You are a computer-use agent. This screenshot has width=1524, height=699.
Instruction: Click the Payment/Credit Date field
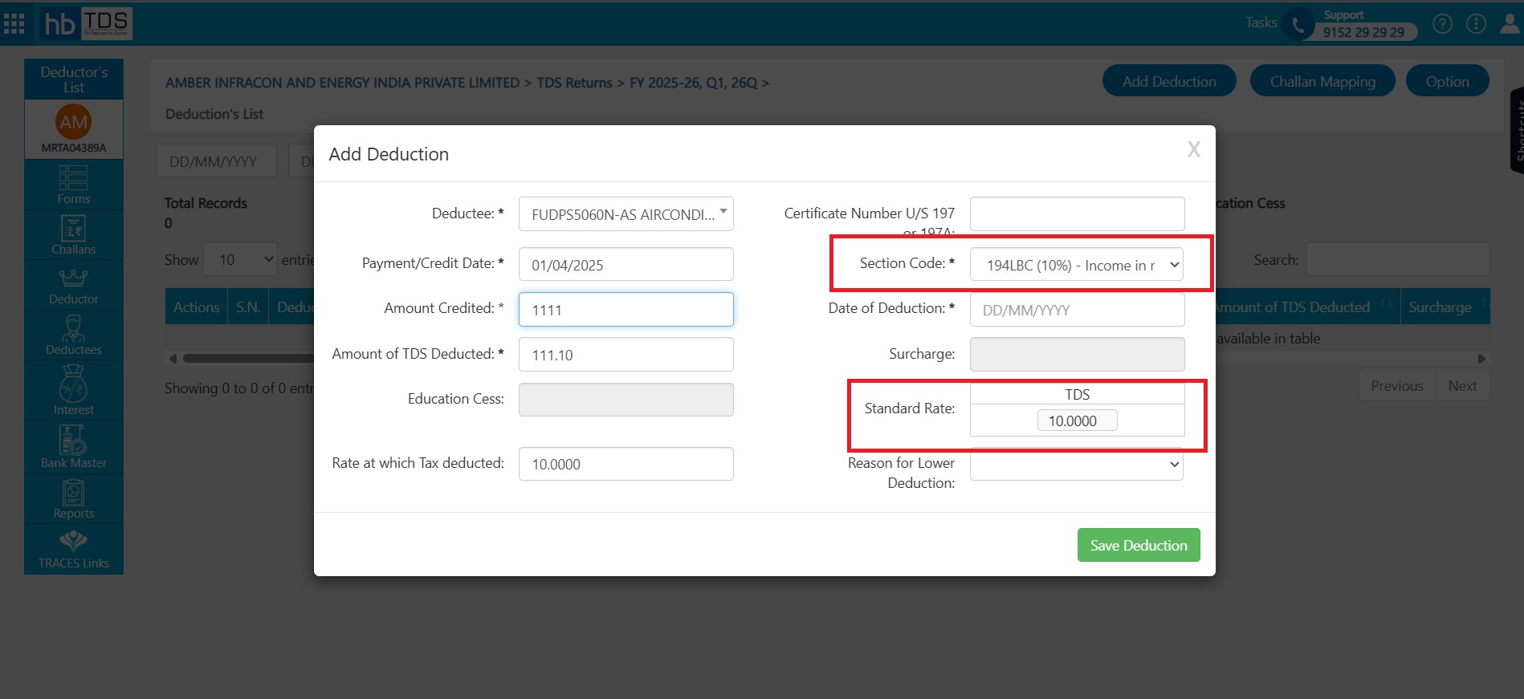coord(626,264)
